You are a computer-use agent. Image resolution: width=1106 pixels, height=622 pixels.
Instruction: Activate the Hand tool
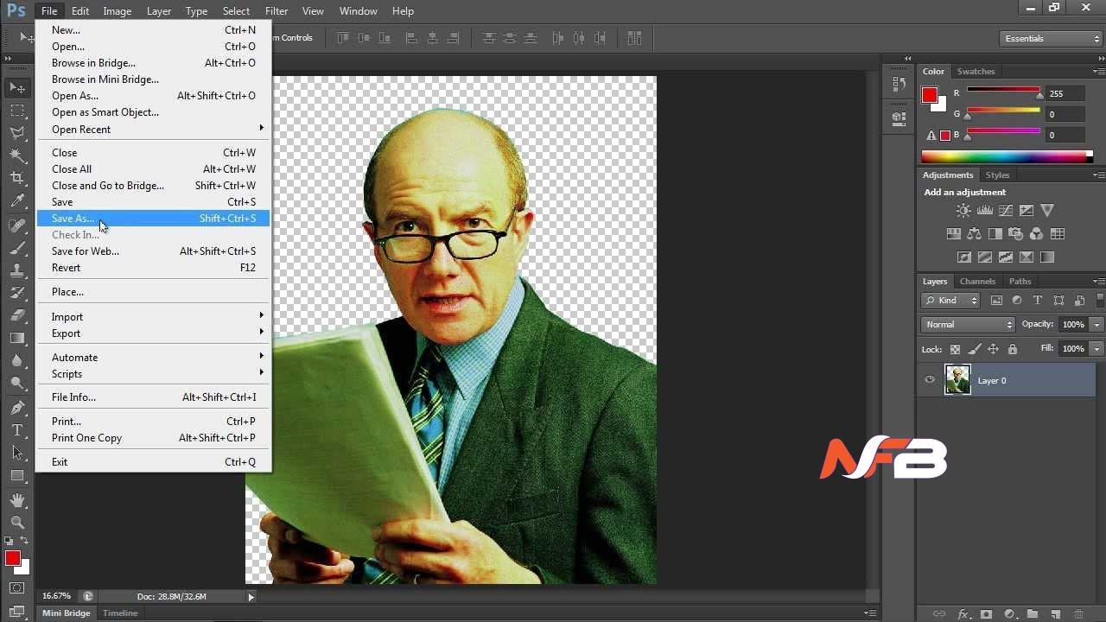coord(17,500)
